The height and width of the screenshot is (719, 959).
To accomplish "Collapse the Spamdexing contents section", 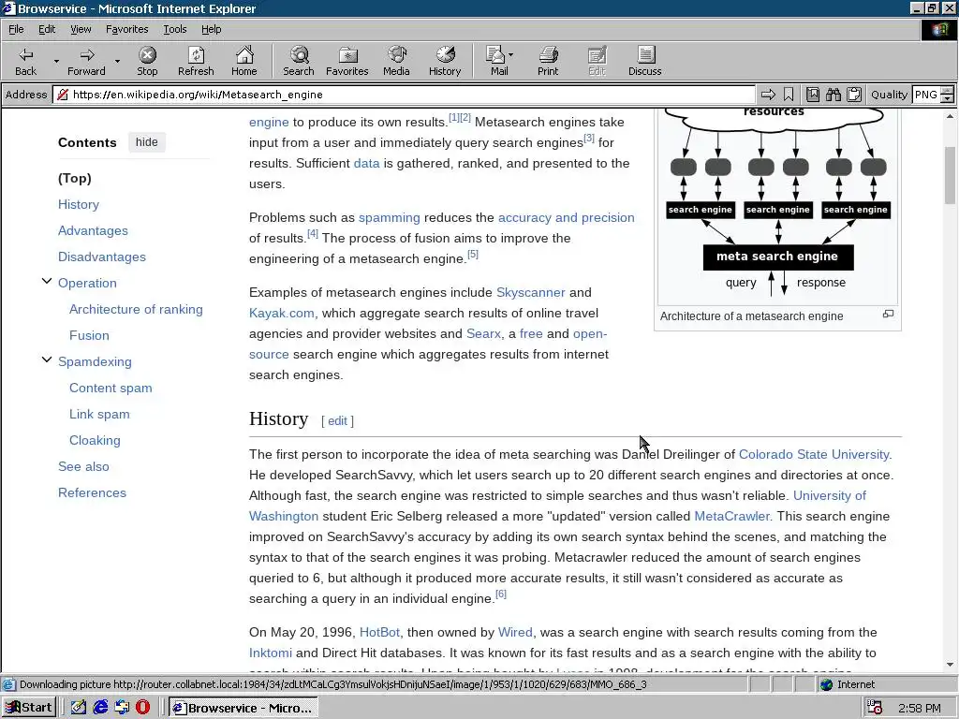I will click(47, 359).
